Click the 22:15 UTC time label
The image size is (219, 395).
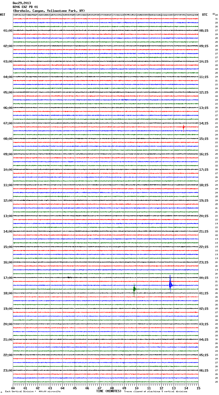[x=204, y=247]
